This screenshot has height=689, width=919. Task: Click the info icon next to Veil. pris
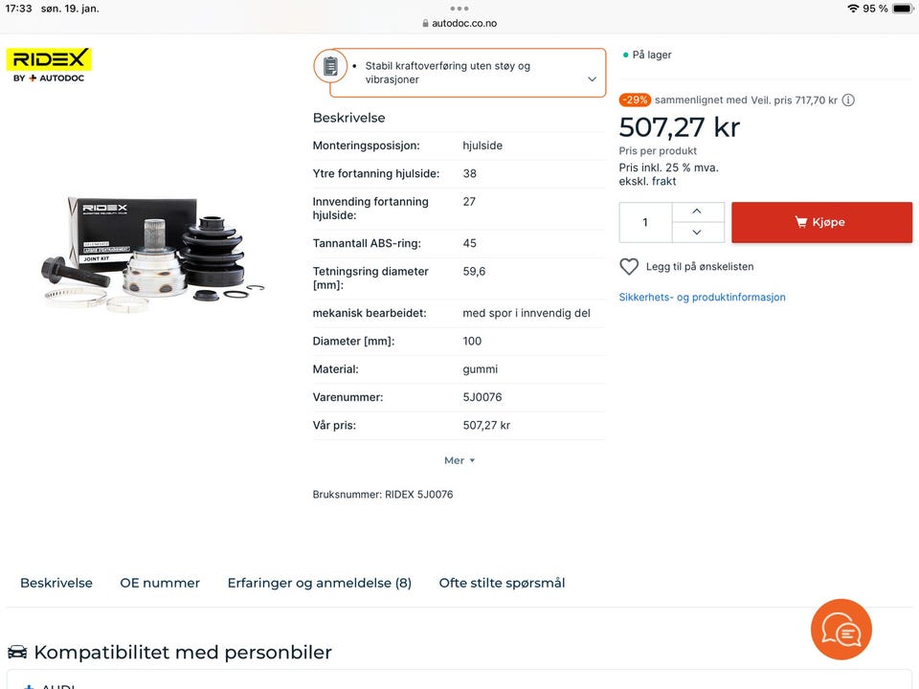[848, 100]
